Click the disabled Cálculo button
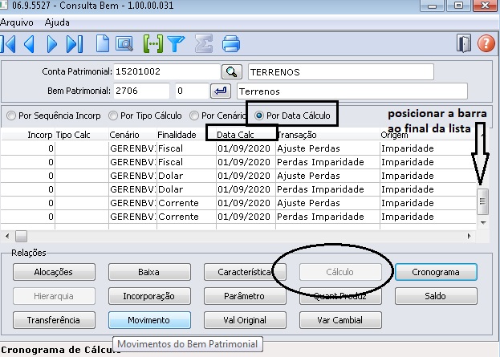This screenshot has width=500, height=357. [340, 272]
